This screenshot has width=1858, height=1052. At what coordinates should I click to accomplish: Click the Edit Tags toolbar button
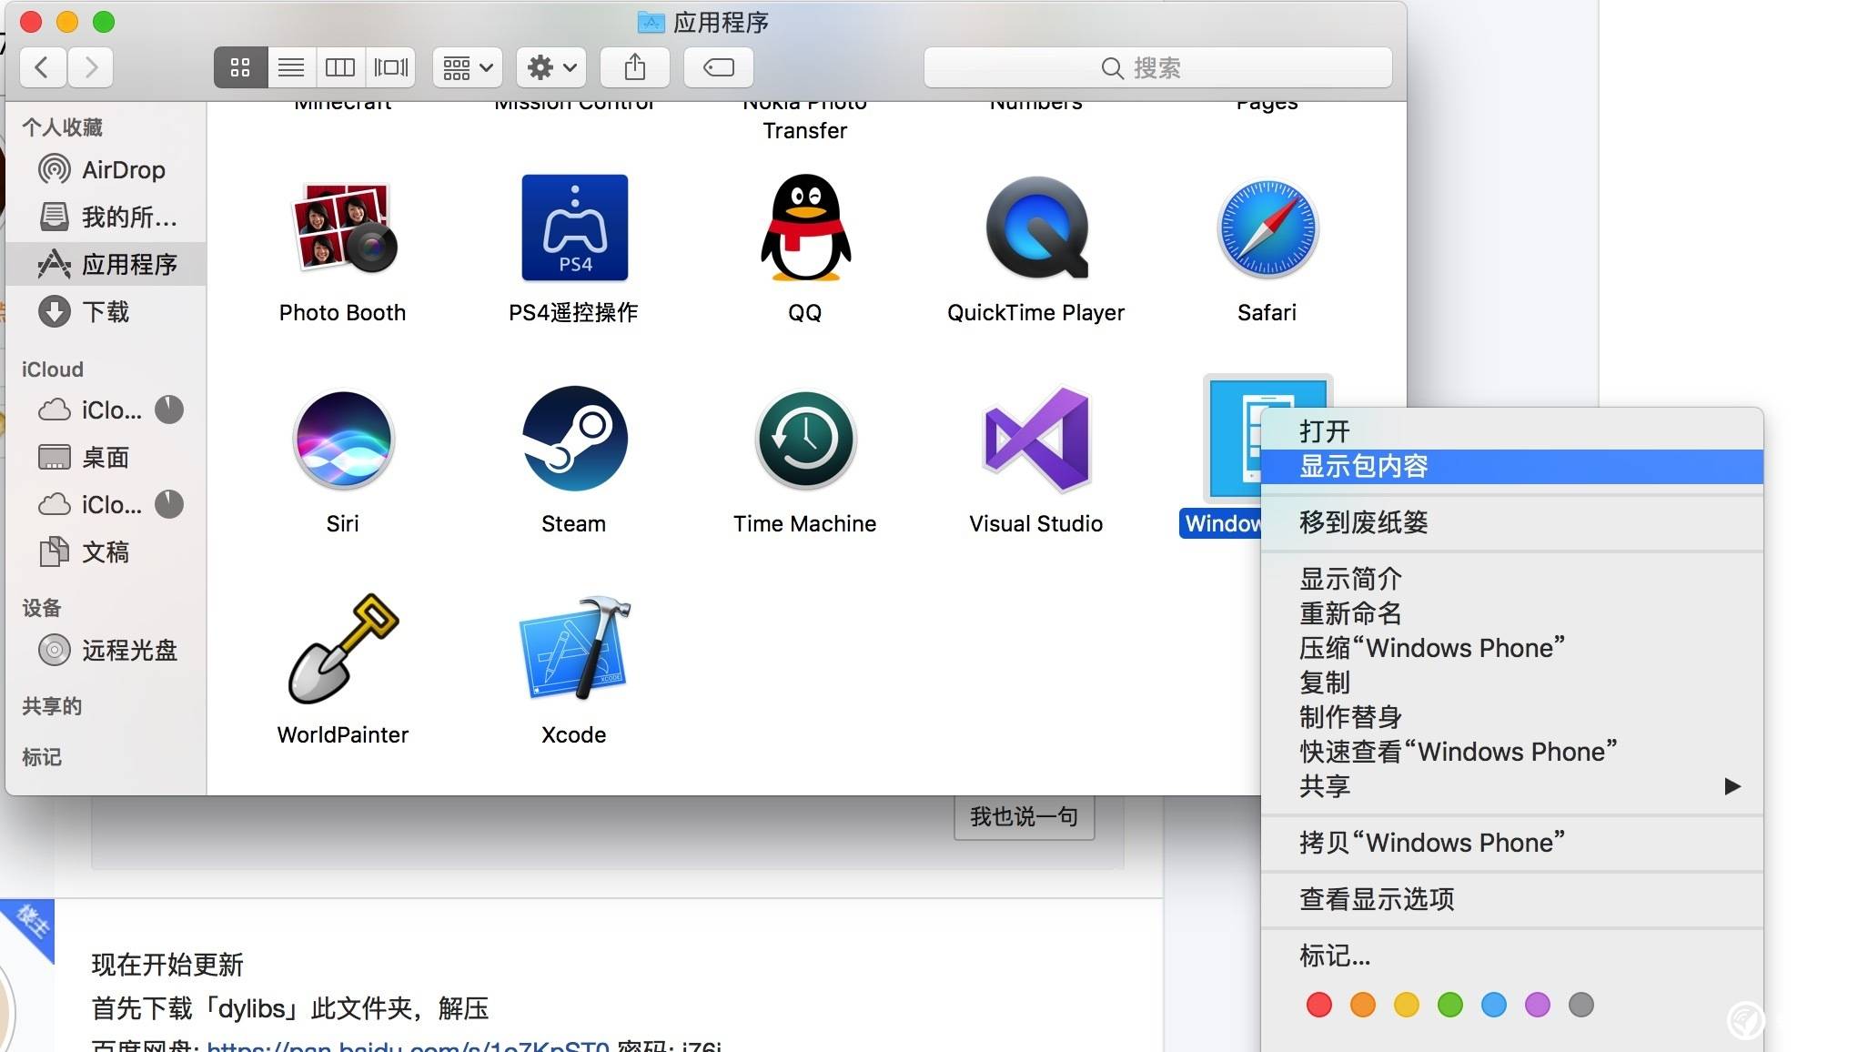tap(719, 67)
